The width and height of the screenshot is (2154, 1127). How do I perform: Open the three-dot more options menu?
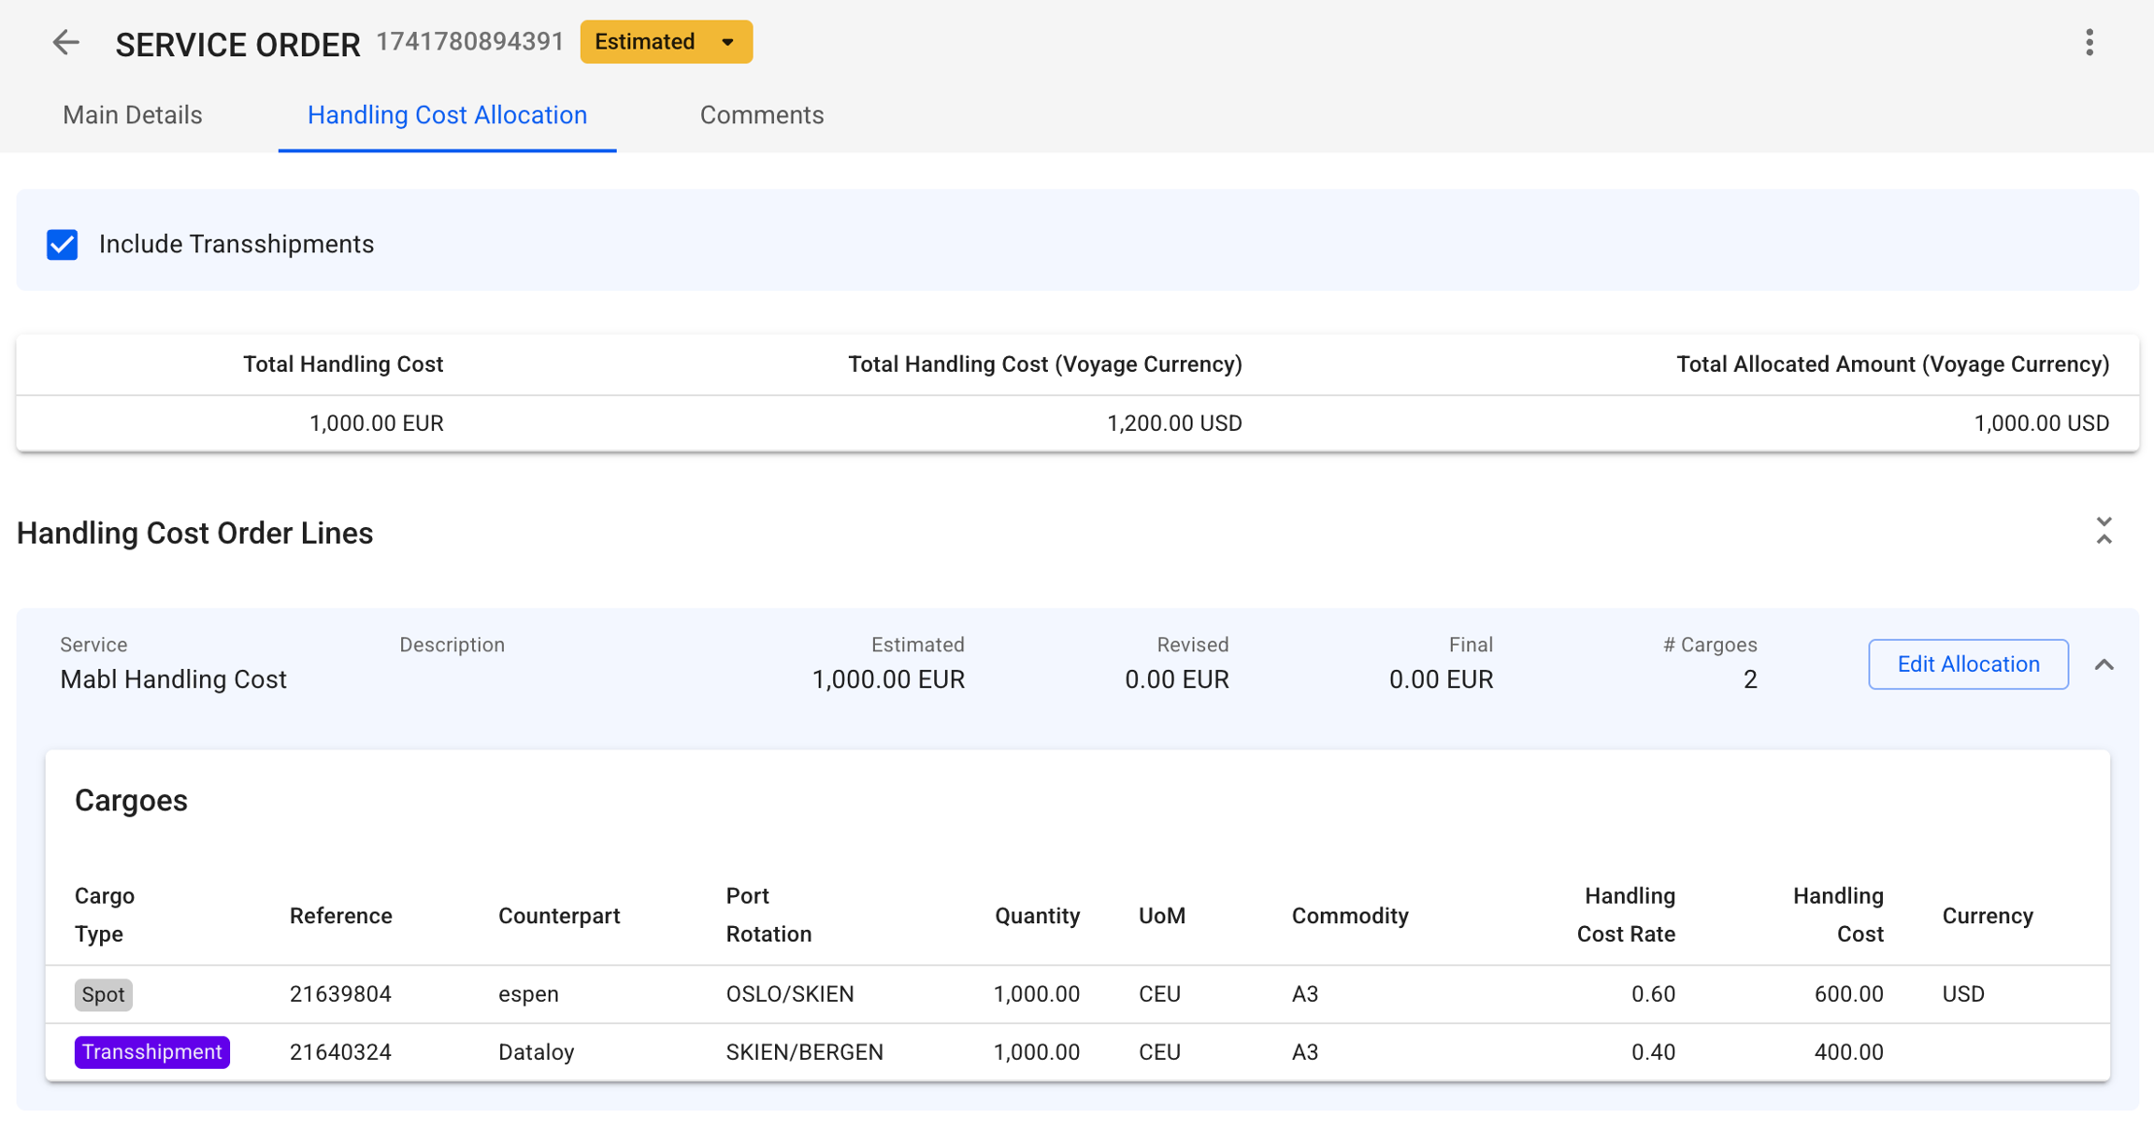[x=2089, y=42]
